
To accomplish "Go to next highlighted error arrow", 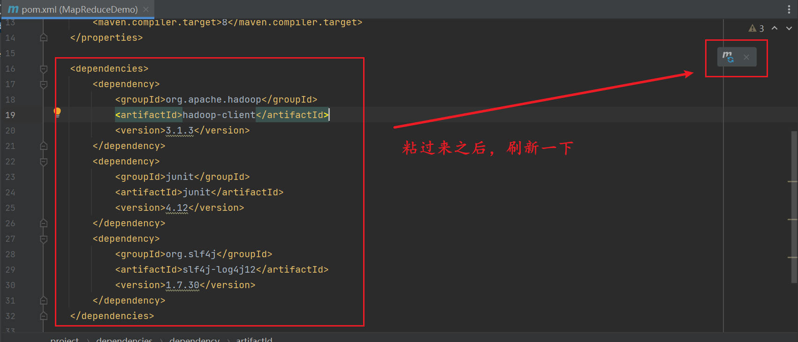I will coord(789,28).
